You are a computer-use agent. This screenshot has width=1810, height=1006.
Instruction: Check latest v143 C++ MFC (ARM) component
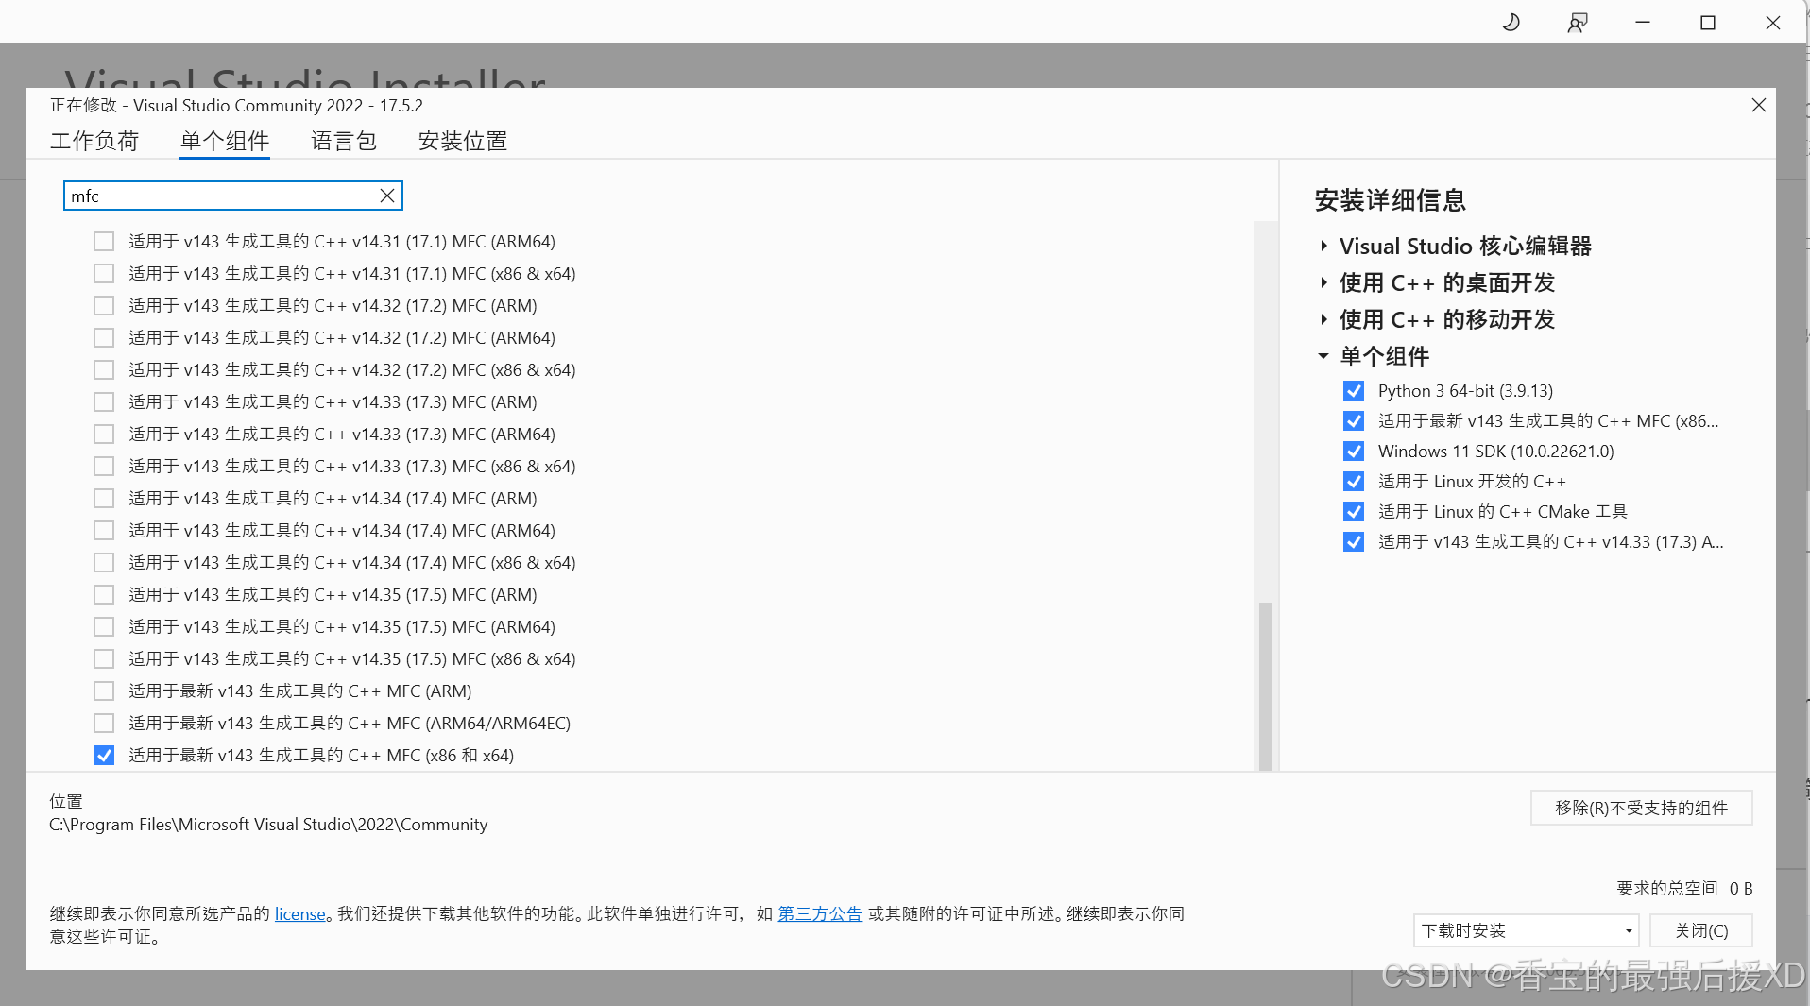pos(104,691)
